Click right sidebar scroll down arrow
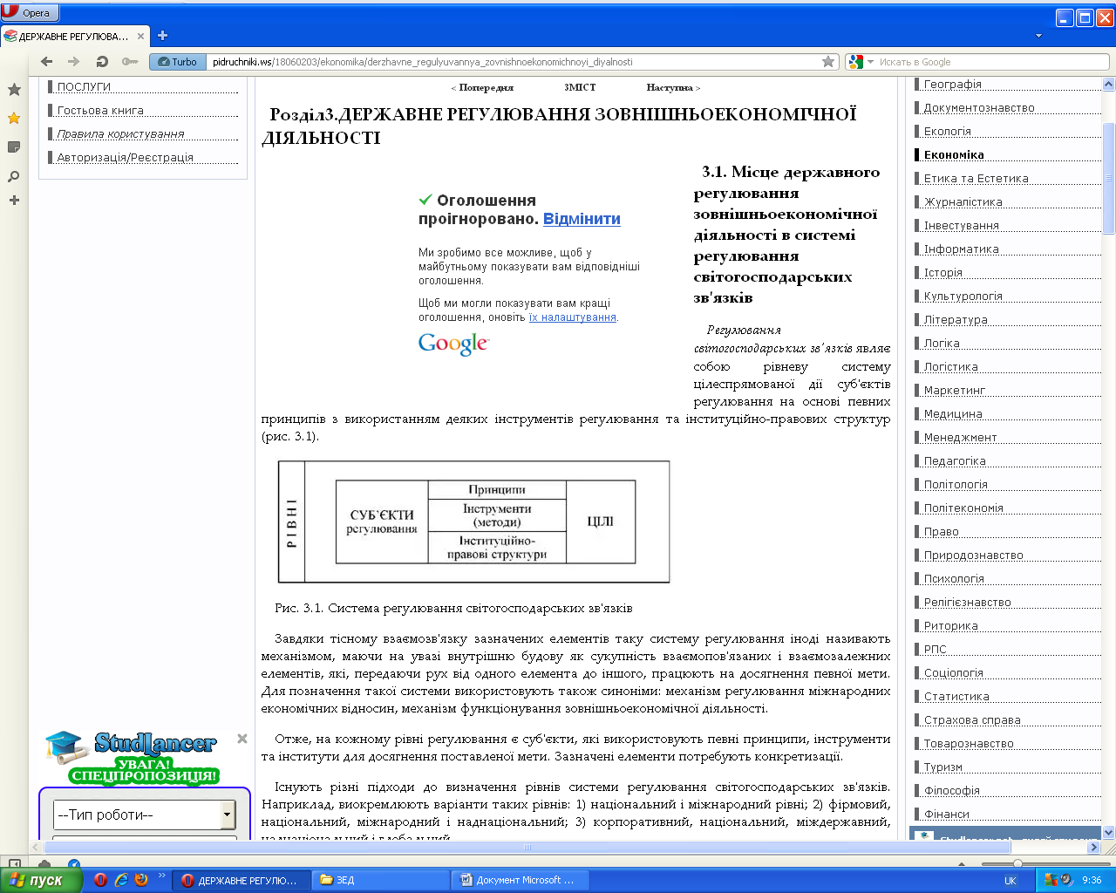Screen dimensions: 1116x893 coord(1108,832)
